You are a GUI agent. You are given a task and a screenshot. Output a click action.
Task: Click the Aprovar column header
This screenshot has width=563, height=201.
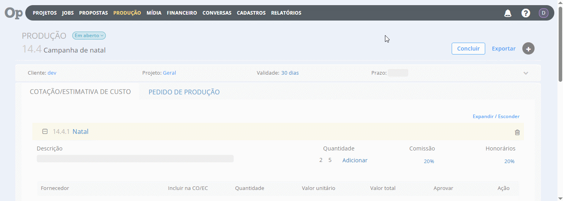click(443, 188)
